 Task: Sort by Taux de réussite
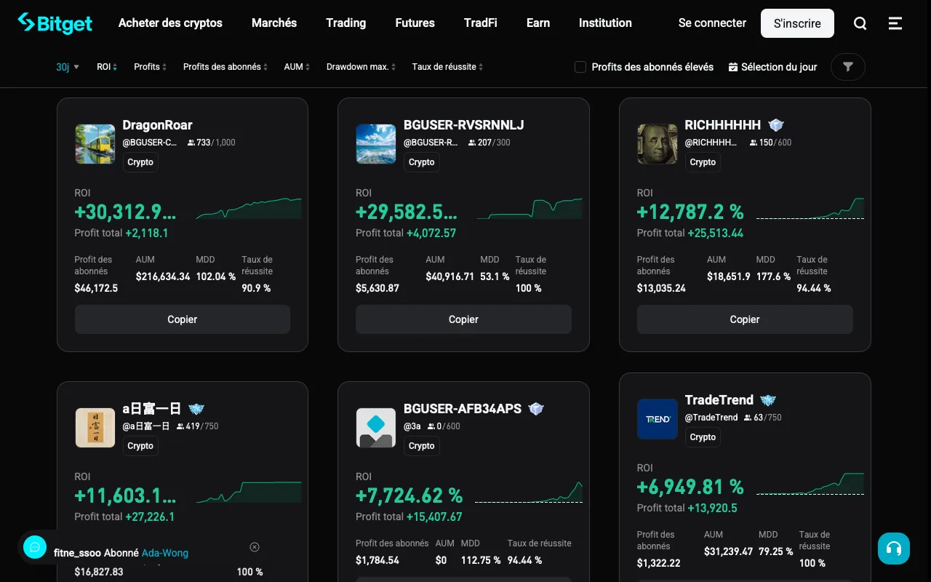point(447,67)
